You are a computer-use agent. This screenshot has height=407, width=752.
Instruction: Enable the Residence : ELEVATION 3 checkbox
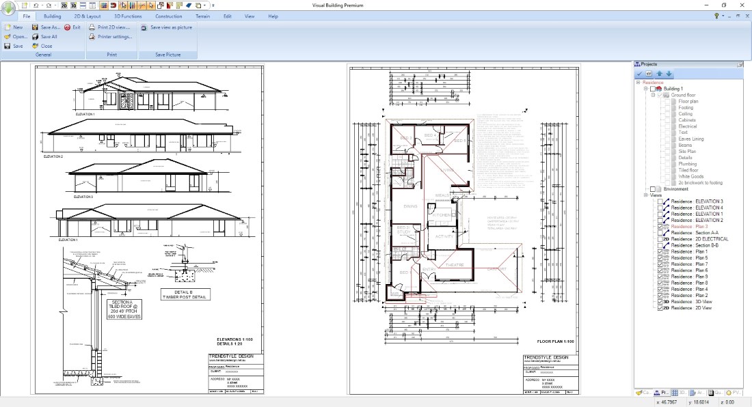(x=660, y=202)
